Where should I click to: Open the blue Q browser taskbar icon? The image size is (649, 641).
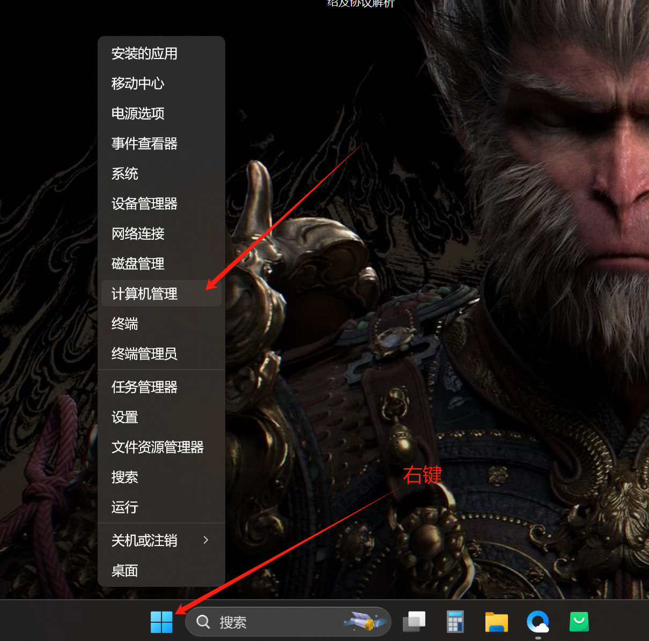(537, 622)
